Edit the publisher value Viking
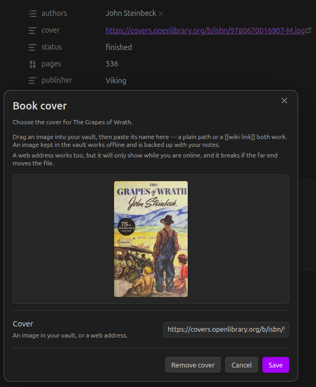316x387 pixels. (x=116, y=81)
